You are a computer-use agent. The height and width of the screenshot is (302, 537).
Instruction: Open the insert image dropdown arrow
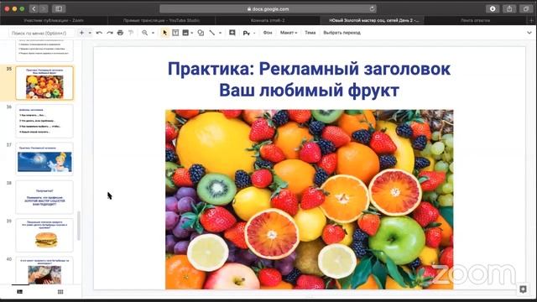(x=192, y=33)
